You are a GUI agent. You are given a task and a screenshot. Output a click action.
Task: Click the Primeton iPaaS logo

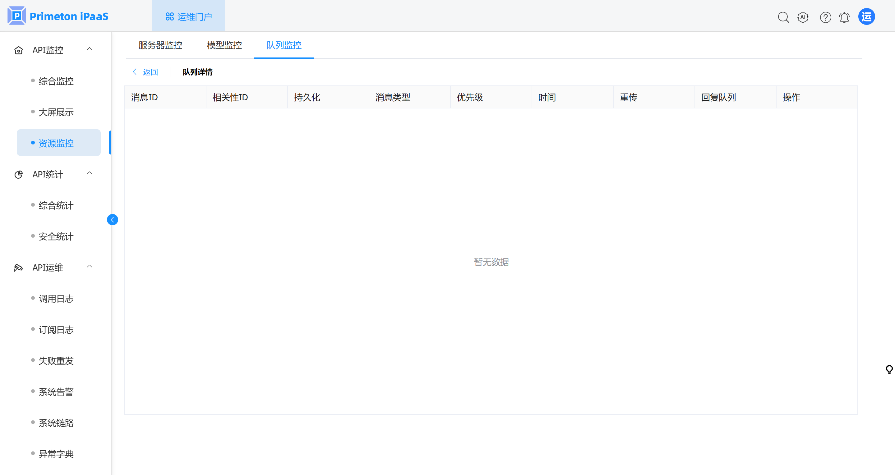58,16
